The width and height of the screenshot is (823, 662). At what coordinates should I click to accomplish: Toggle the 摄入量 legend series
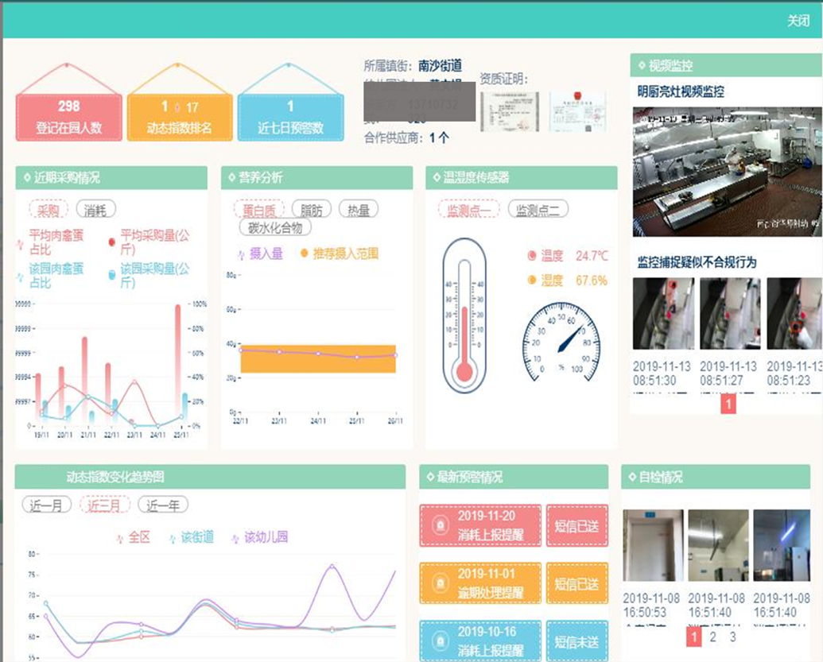tap(260, 254)
